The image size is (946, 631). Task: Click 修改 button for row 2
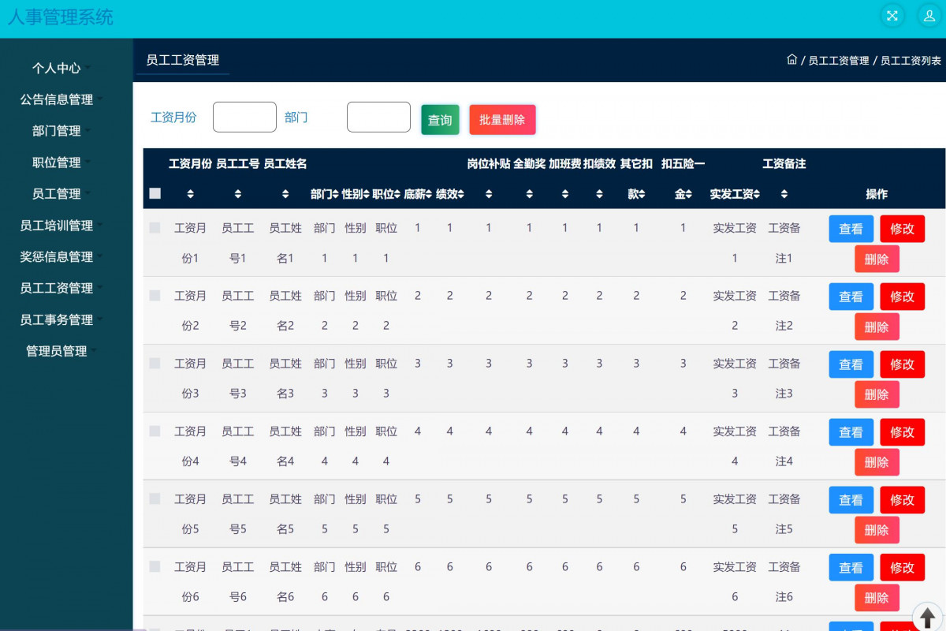click(x=902, y=297)
